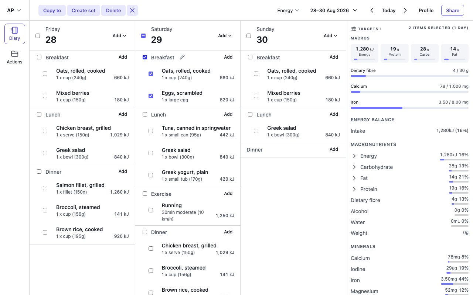
Task: Open Targets settings sliders icon
Action: (354, 29)
